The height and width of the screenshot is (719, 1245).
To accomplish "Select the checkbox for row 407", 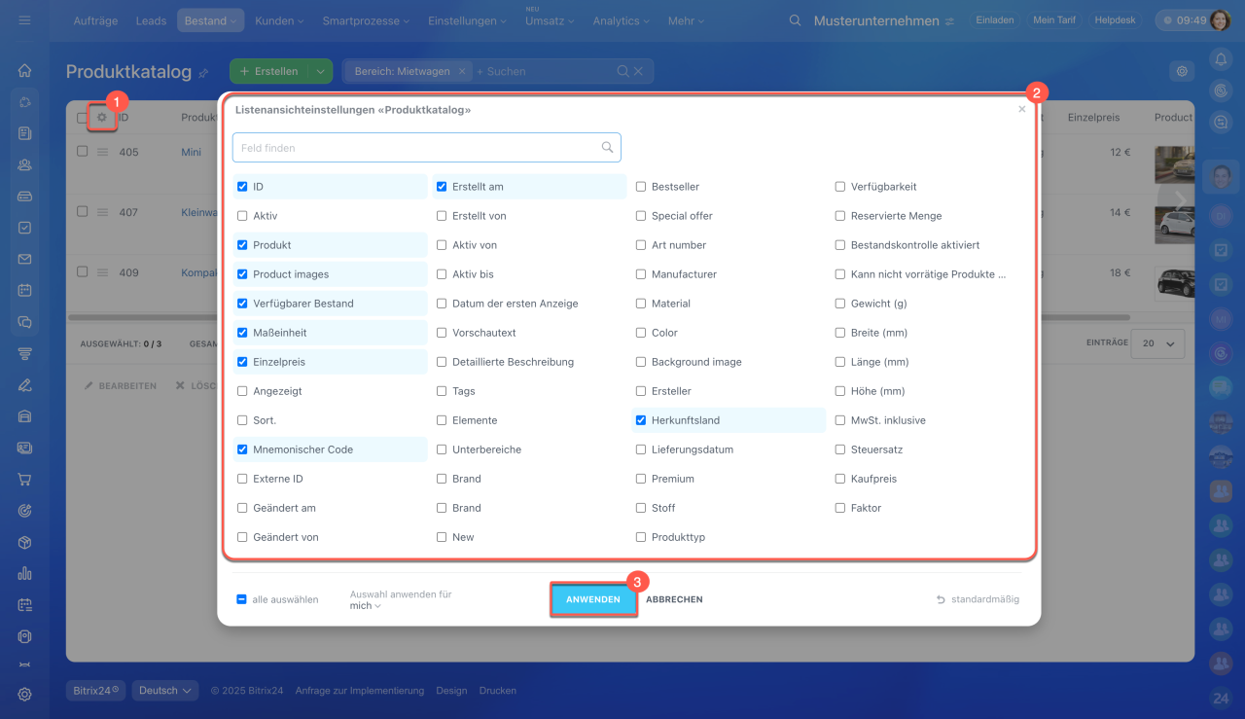I will [x=83, y=211].
